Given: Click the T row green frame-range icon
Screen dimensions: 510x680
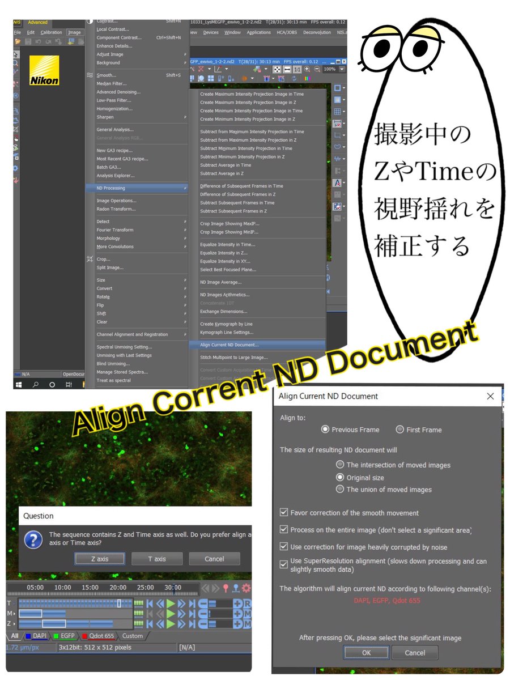Looking at the screenshot, I should tap(138, 603).
